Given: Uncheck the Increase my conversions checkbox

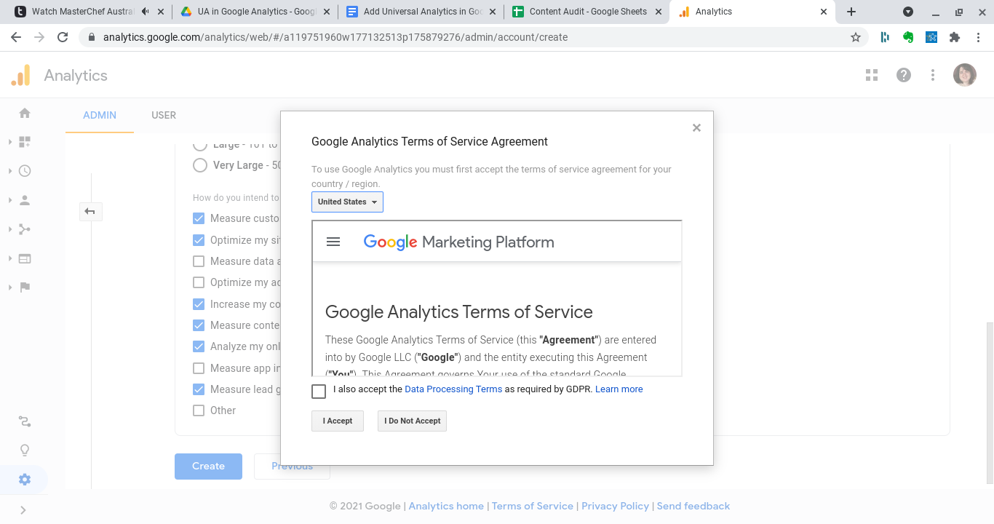Looking at the screenshot, I should 199,304.
